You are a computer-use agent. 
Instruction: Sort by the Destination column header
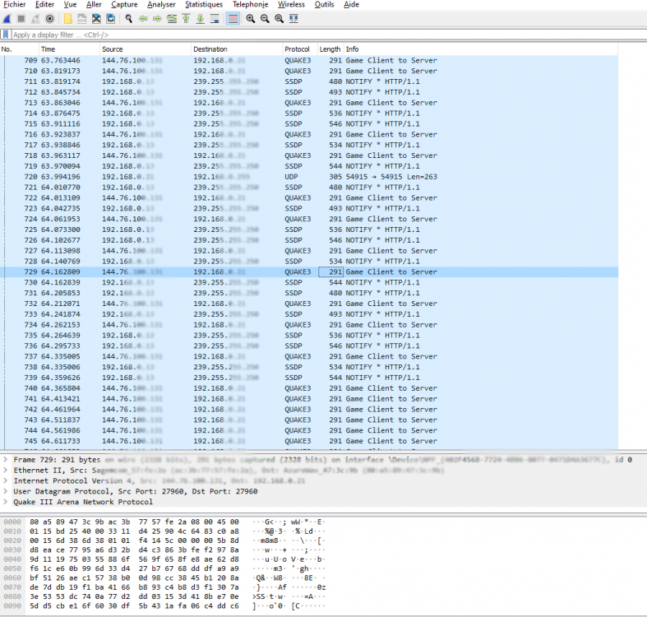pyautogui.click(x=237, y=49)
